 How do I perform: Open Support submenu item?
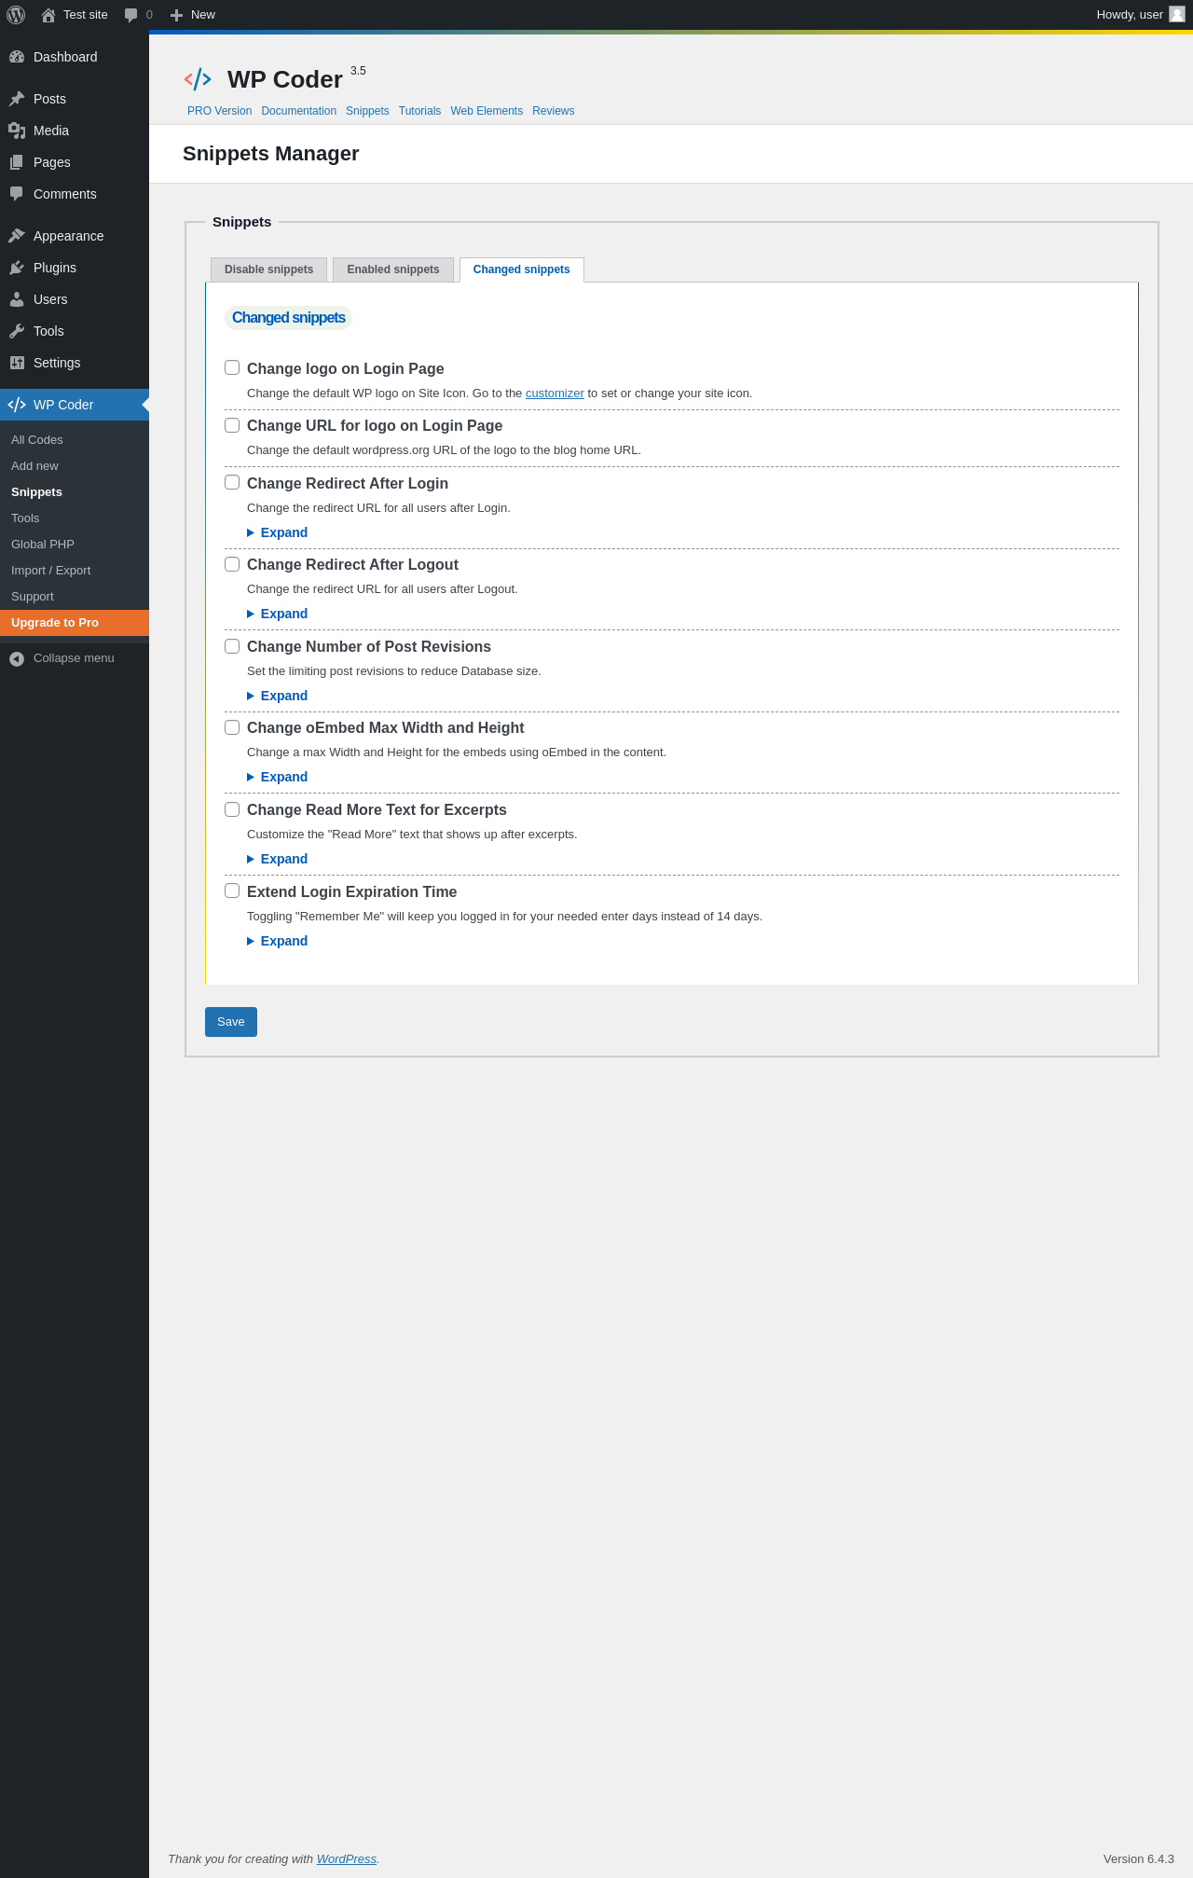[x=75, y=597]
